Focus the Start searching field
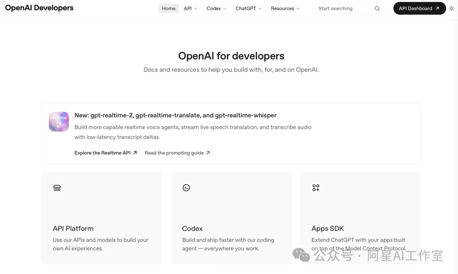This screenshot has height=274, width=458. (x=349, y=8)
